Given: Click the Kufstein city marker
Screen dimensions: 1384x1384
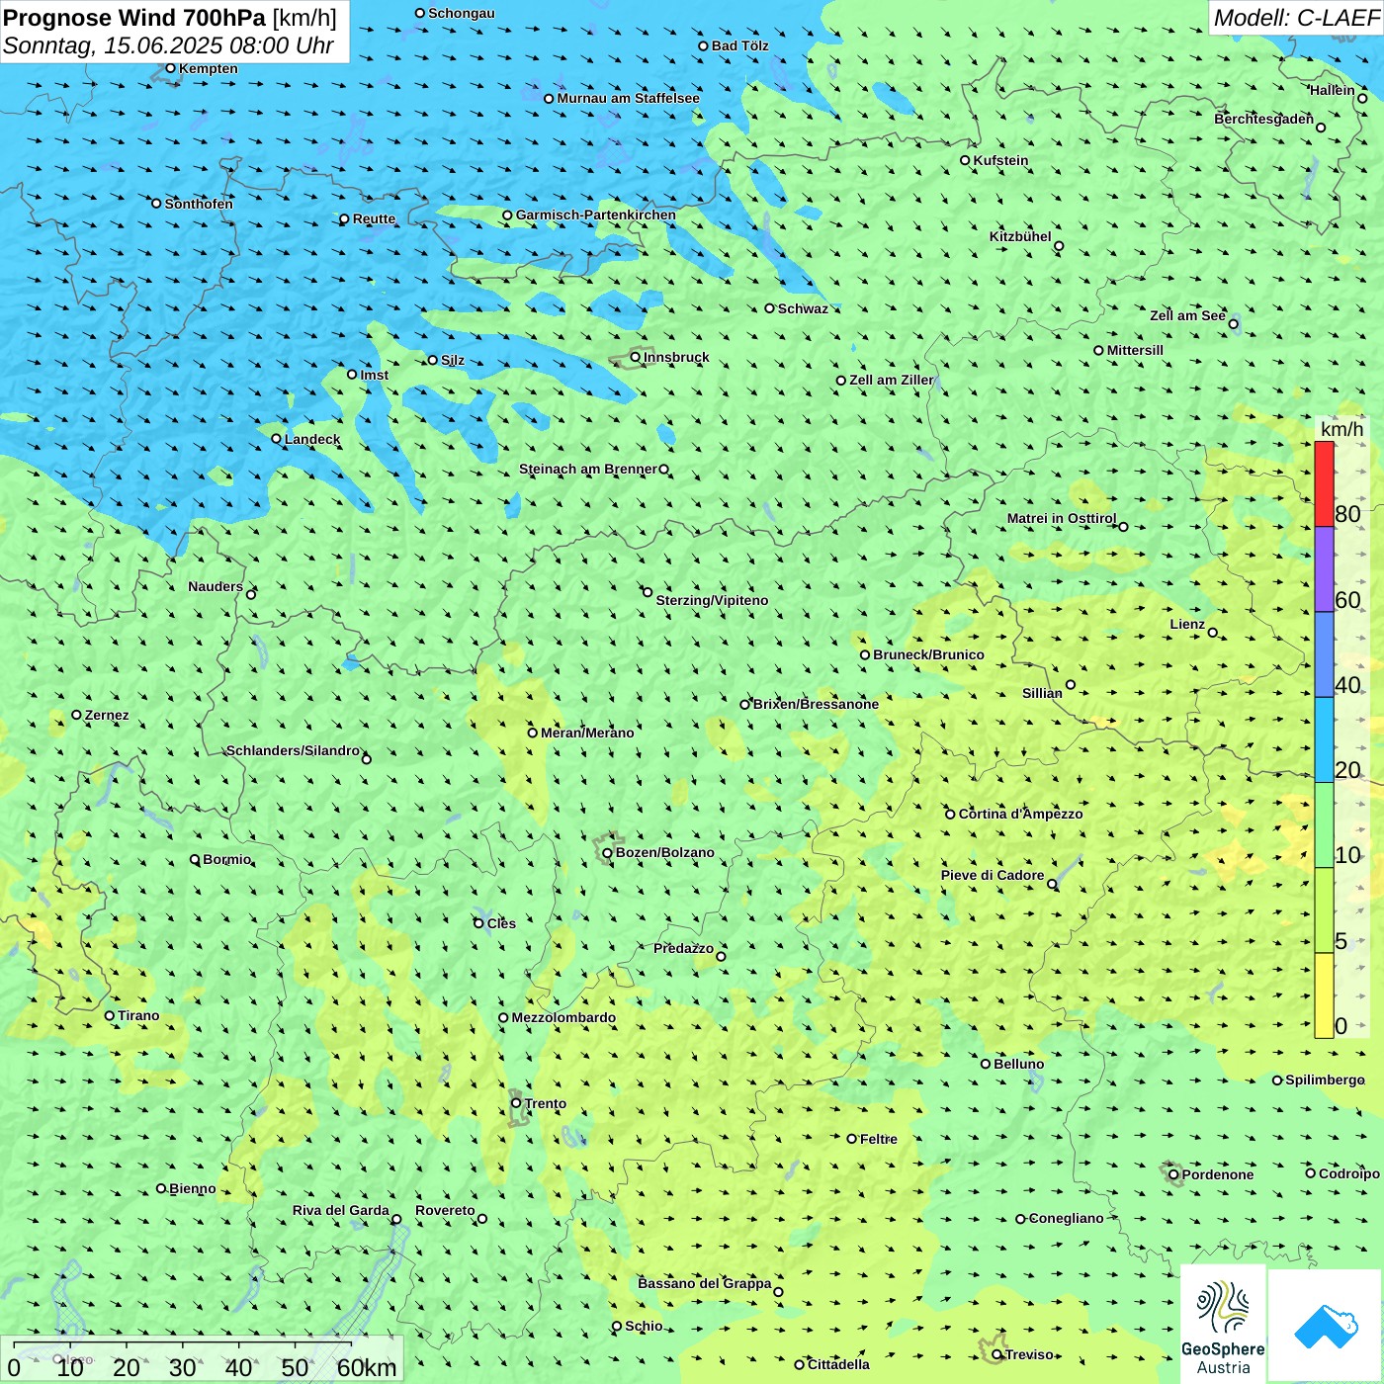Looking at the screenshot, I should pos(965,160).
